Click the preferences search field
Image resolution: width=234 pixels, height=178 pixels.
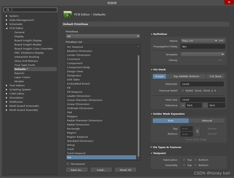click(30, 10)
